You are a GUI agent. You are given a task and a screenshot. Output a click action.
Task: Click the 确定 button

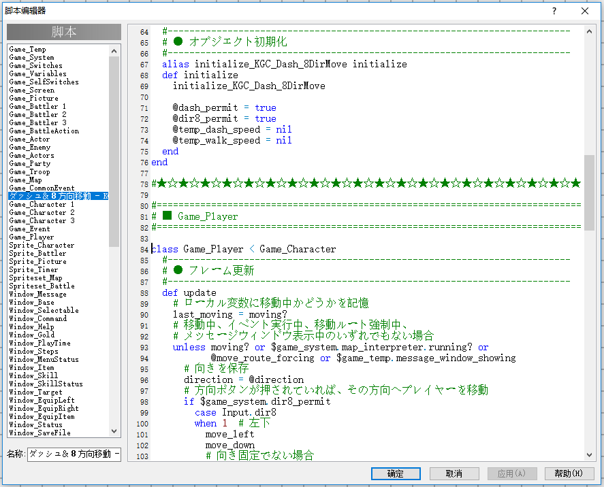tap(396, 473)
